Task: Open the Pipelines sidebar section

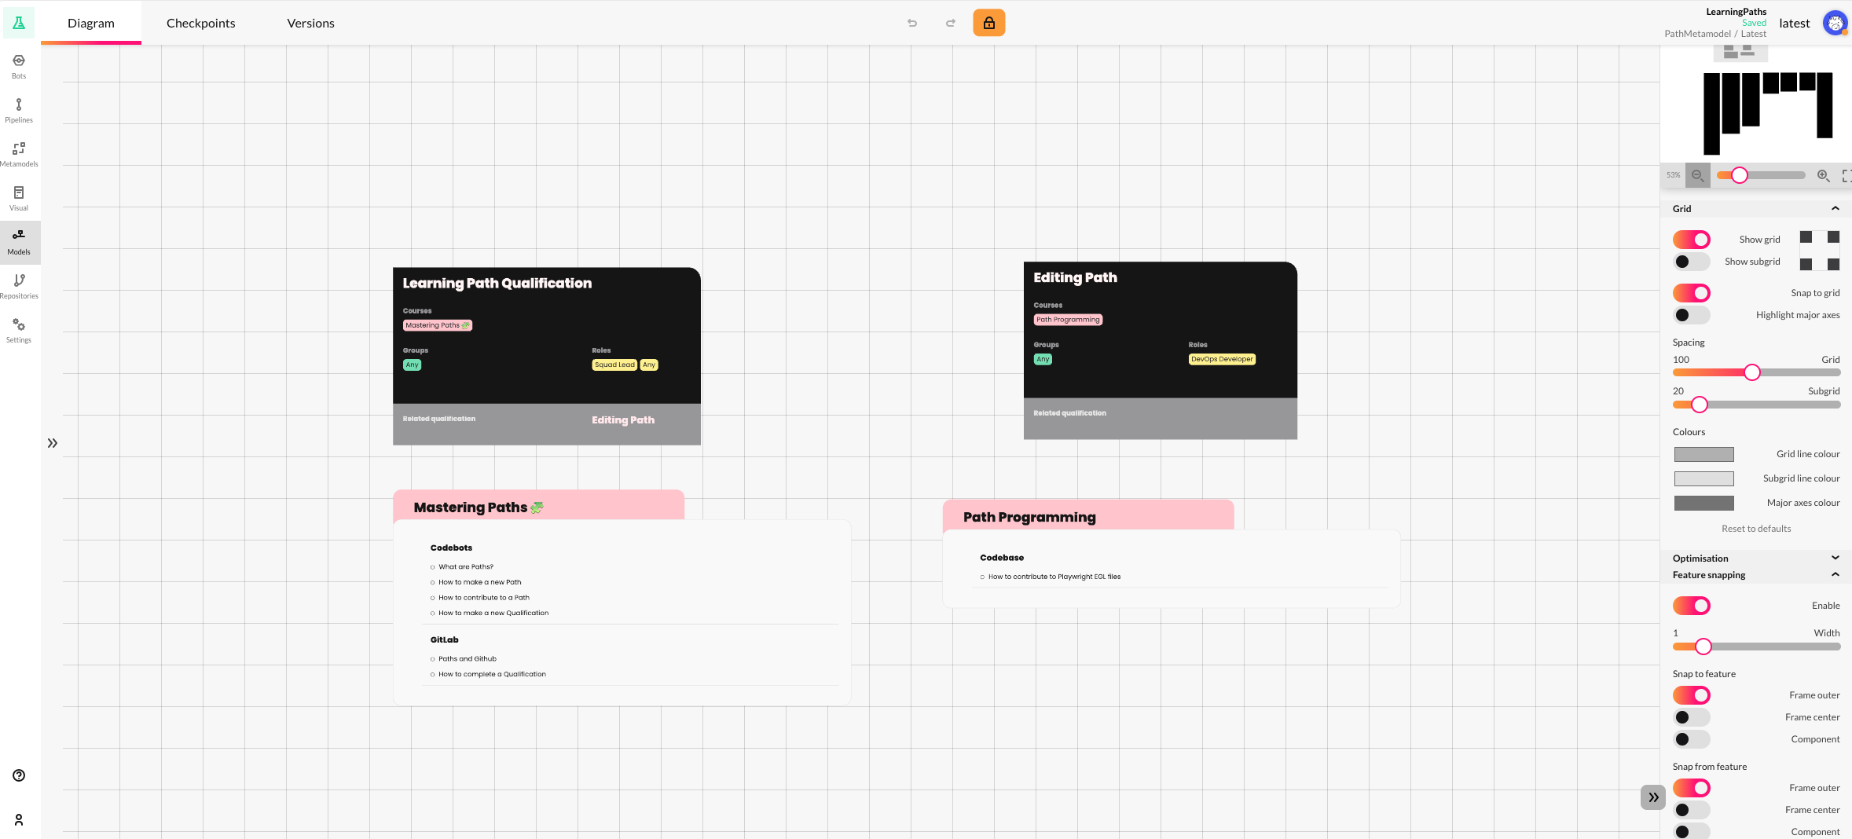Action: pyautogui.click(x=19, y=111)
